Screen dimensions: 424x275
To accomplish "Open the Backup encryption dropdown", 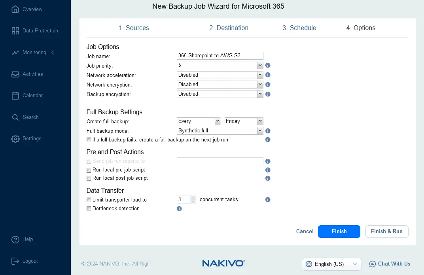I will (x=220, y=94).
